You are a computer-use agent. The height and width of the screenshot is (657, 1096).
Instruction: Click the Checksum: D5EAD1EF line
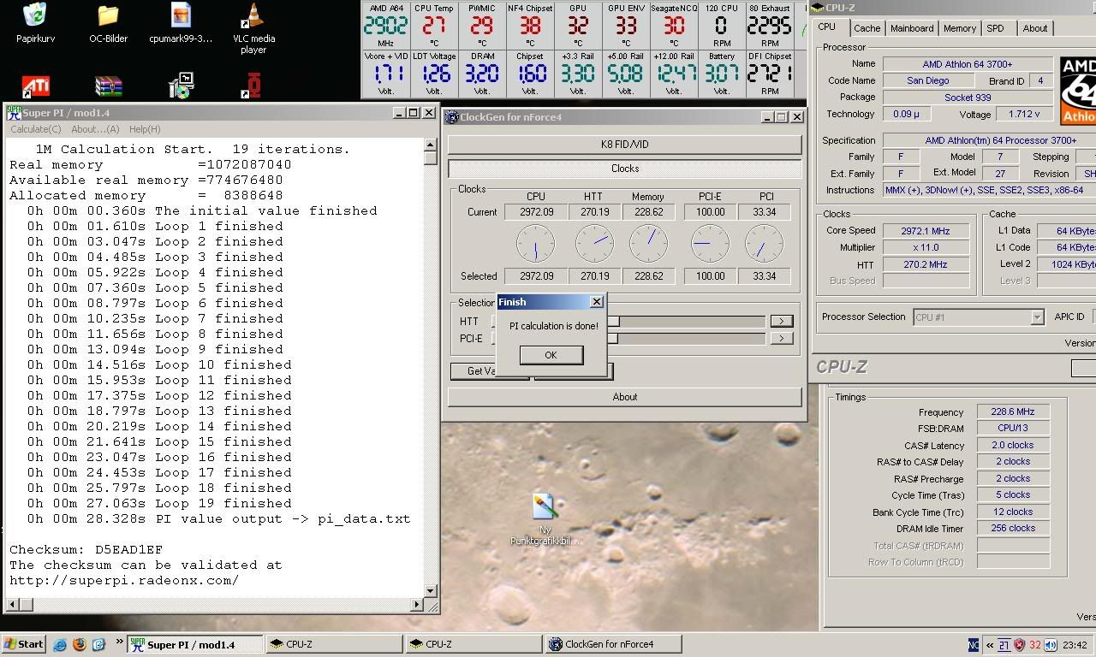(x=86, y=549)
